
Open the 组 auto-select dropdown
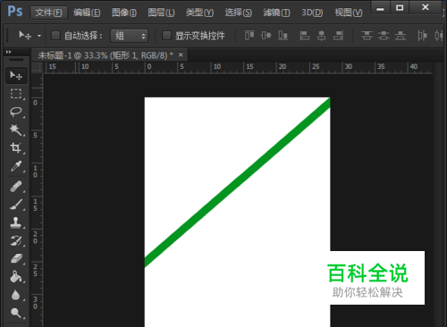pyautogui.click(x=130, y=36)
